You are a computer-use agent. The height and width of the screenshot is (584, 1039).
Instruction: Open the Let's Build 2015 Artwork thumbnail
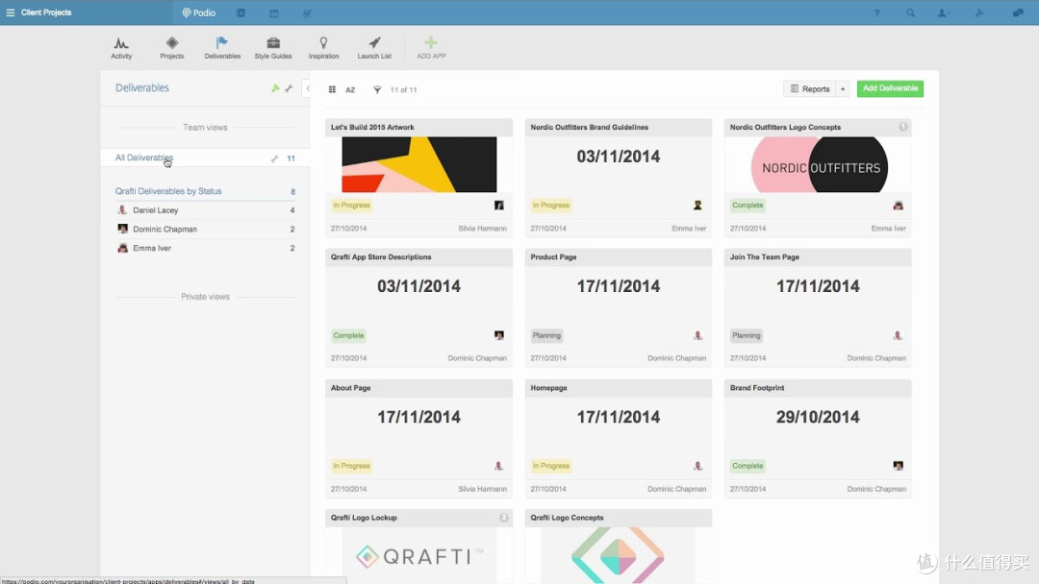pyautogui.click(x=418, y=164)
